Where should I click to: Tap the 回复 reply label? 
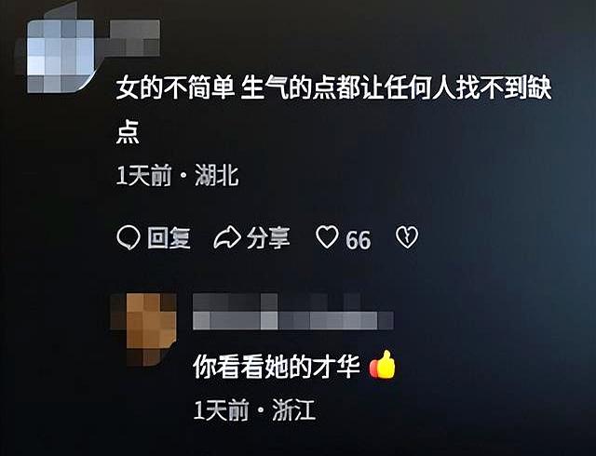169,238
